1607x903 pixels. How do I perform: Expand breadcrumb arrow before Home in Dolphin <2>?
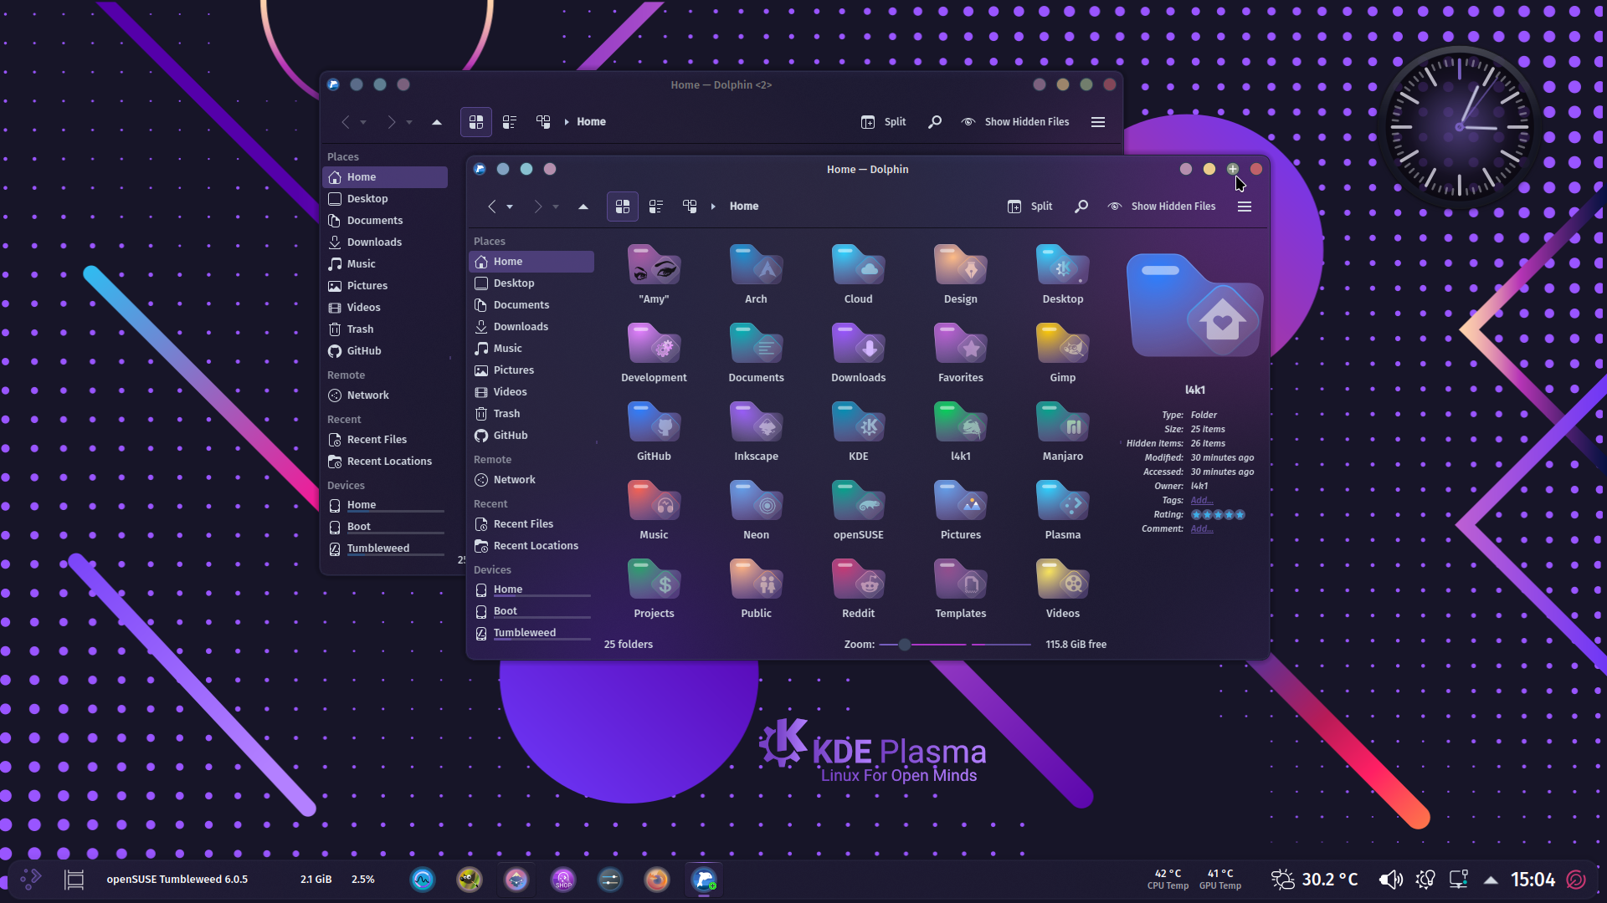point(567,122)
